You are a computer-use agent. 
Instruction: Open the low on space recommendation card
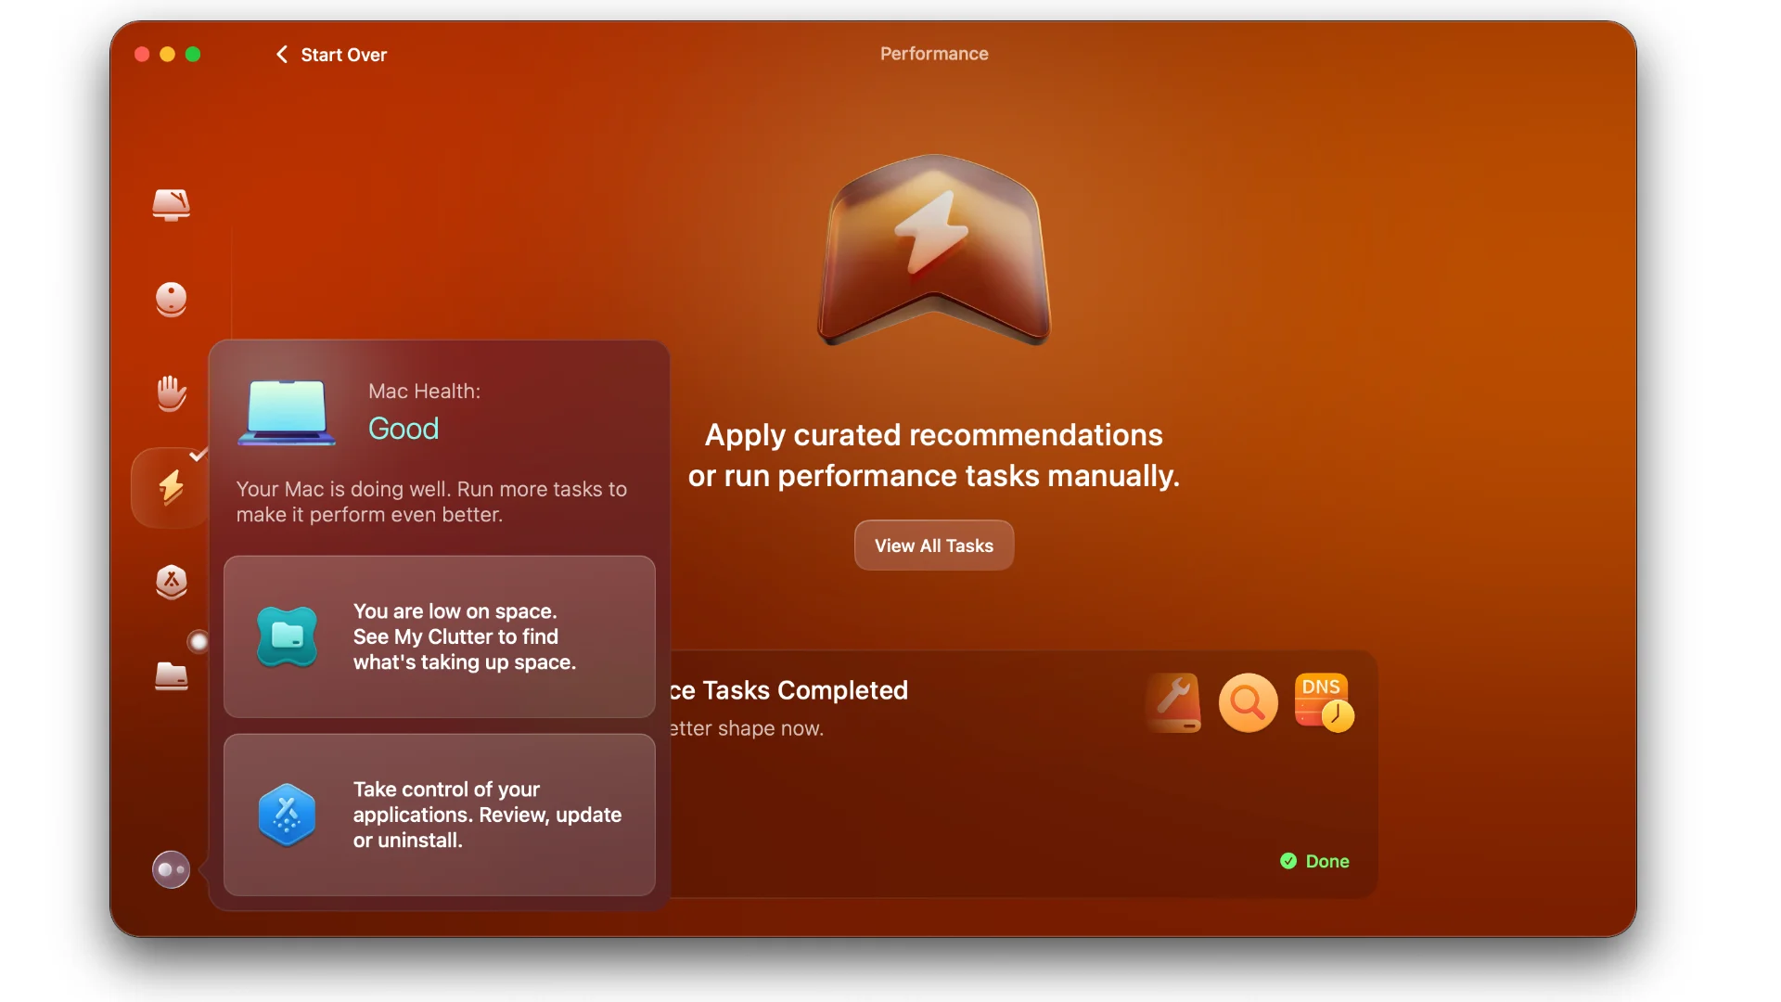coord(440,636)
